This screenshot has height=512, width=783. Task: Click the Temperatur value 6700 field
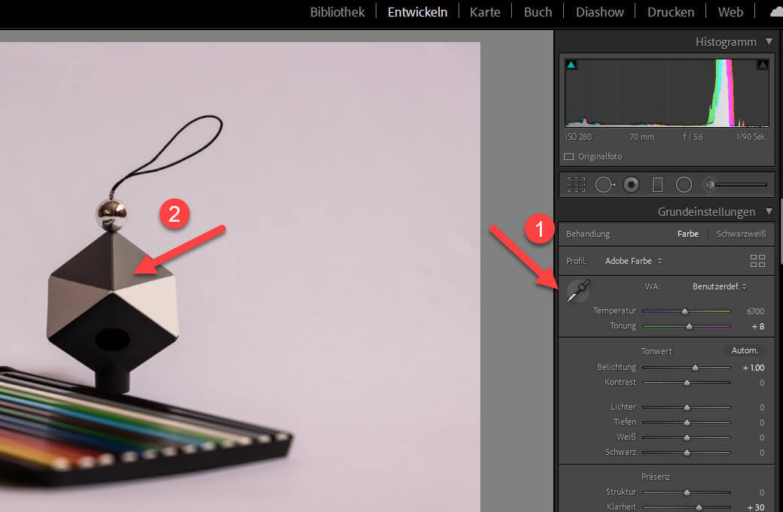(755, 311)
